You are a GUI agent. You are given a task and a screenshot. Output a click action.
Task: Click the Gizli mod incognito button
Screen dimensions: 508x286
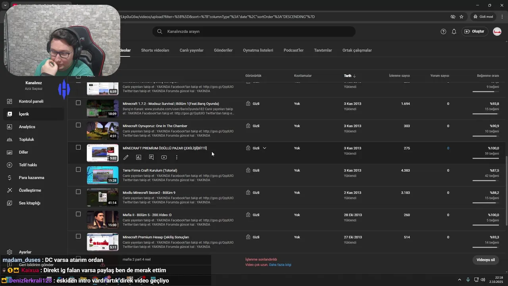(483, 17)
